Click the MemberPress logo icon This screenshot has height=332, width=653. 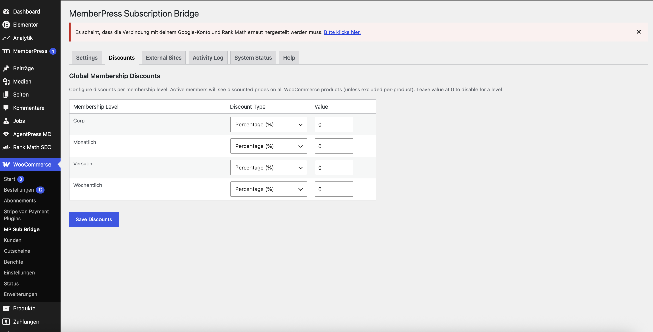pos(6,51)
